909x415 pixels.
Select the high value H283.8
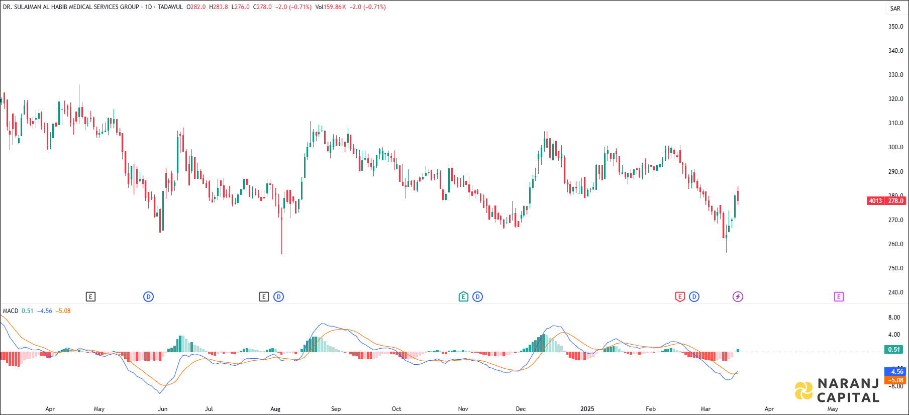(x=219, y=7)
